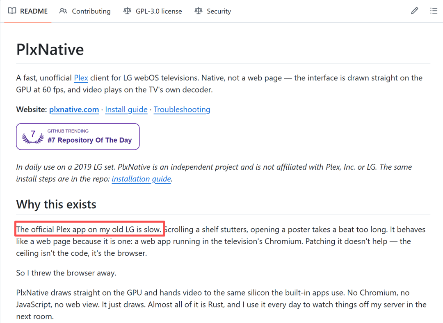443x323 pixels.
Task: Click the 'JavaScript, no web view.' line
Action: pyautogui.click(x=221, y=305)
